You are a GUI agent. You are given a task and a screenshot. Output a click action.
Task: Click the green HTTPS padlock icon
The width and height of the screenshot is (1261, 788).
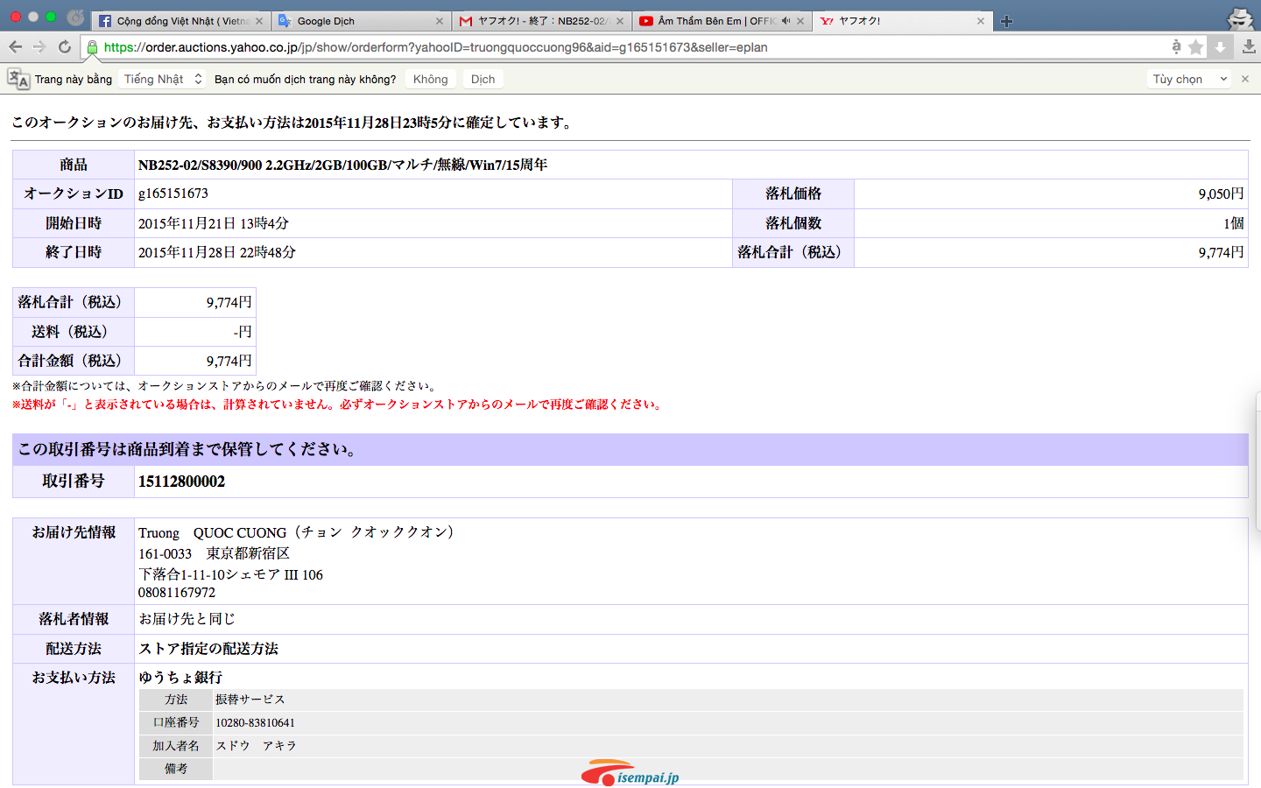coord(92,47)
